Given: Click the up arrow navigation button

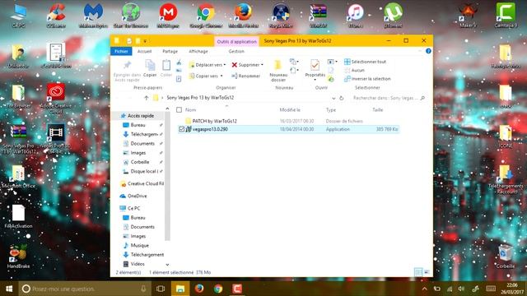Looking at the screenshot, I should tap(147, 98).
